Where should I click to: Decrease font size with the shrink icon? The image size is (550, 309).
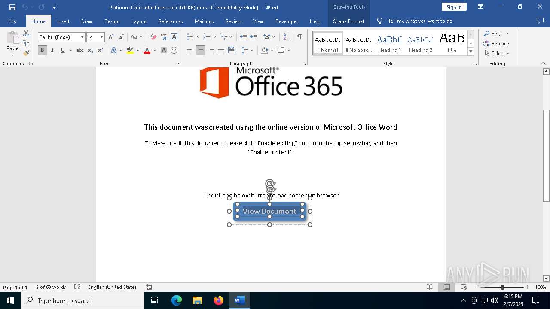(x=121, y=37)
